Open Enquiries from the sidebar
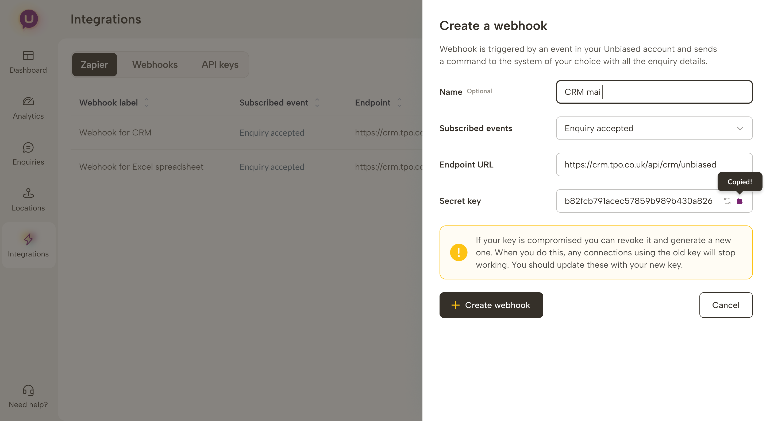770x421 pixels. [x=28, y=154]
